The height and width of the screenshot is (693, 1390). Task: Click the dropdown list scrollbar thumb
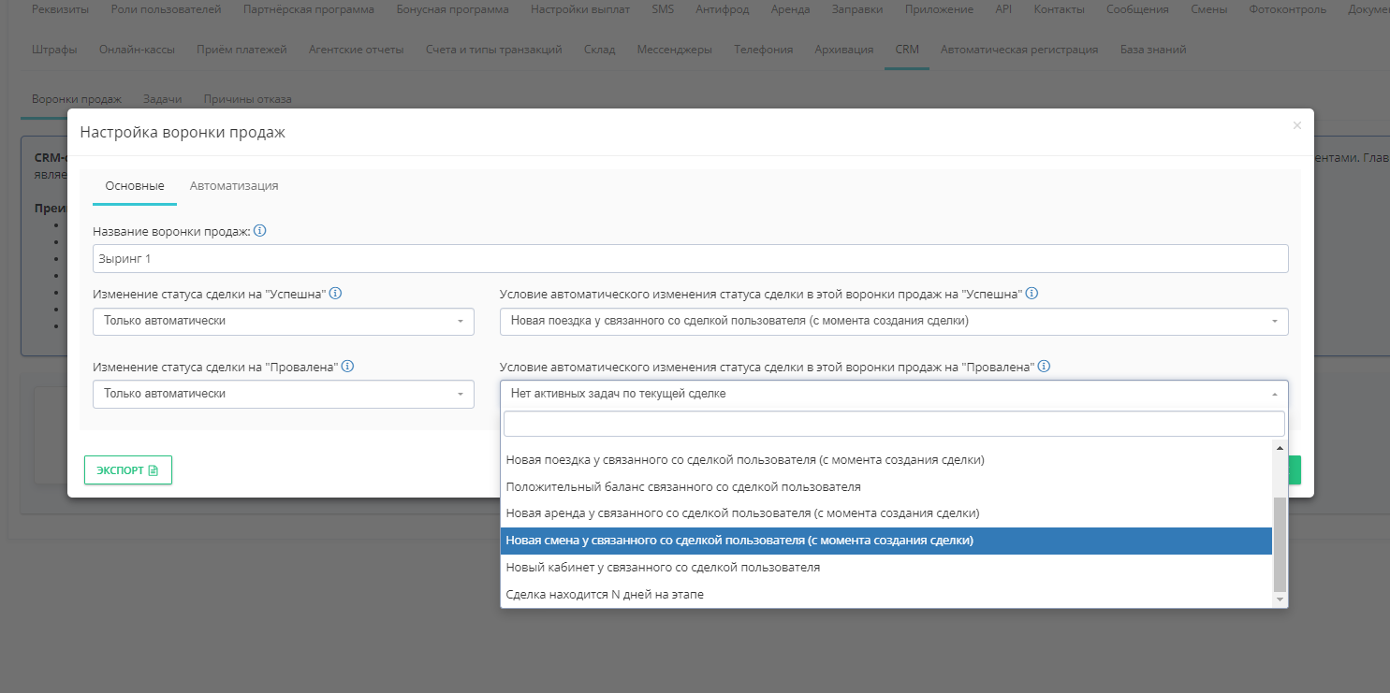tap(1280, 544)
